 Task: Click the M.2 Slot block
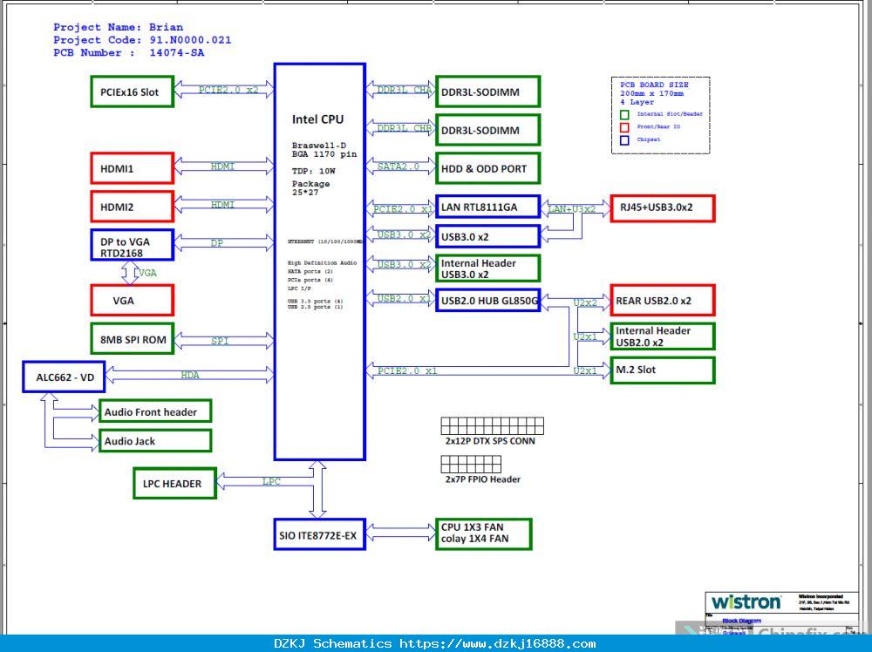[663, 370]
